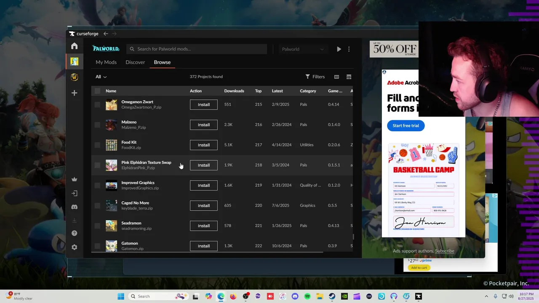
Task: Toggle the select-all checkbox in header
Action: pos(98,91)
